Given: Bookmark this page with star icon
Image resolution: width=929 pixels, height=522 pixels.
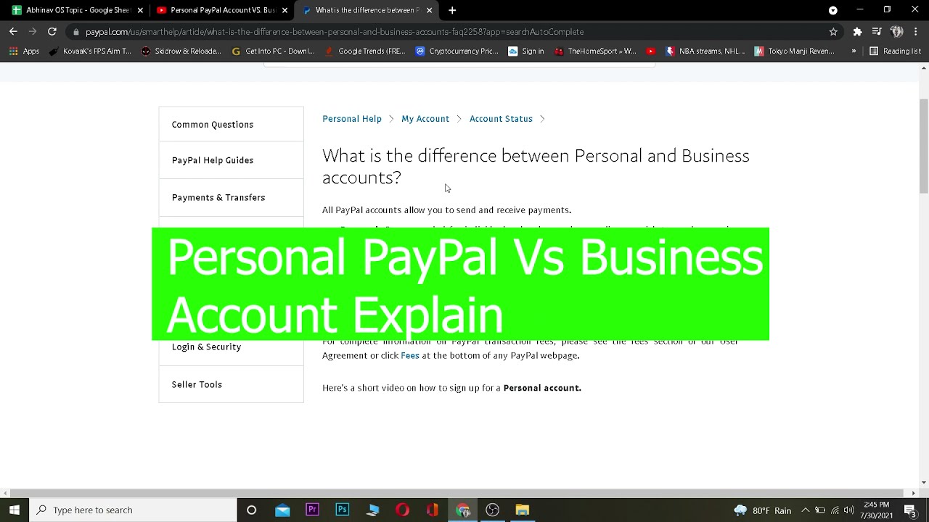Looking at the screenshot, I should click(833, 31).
